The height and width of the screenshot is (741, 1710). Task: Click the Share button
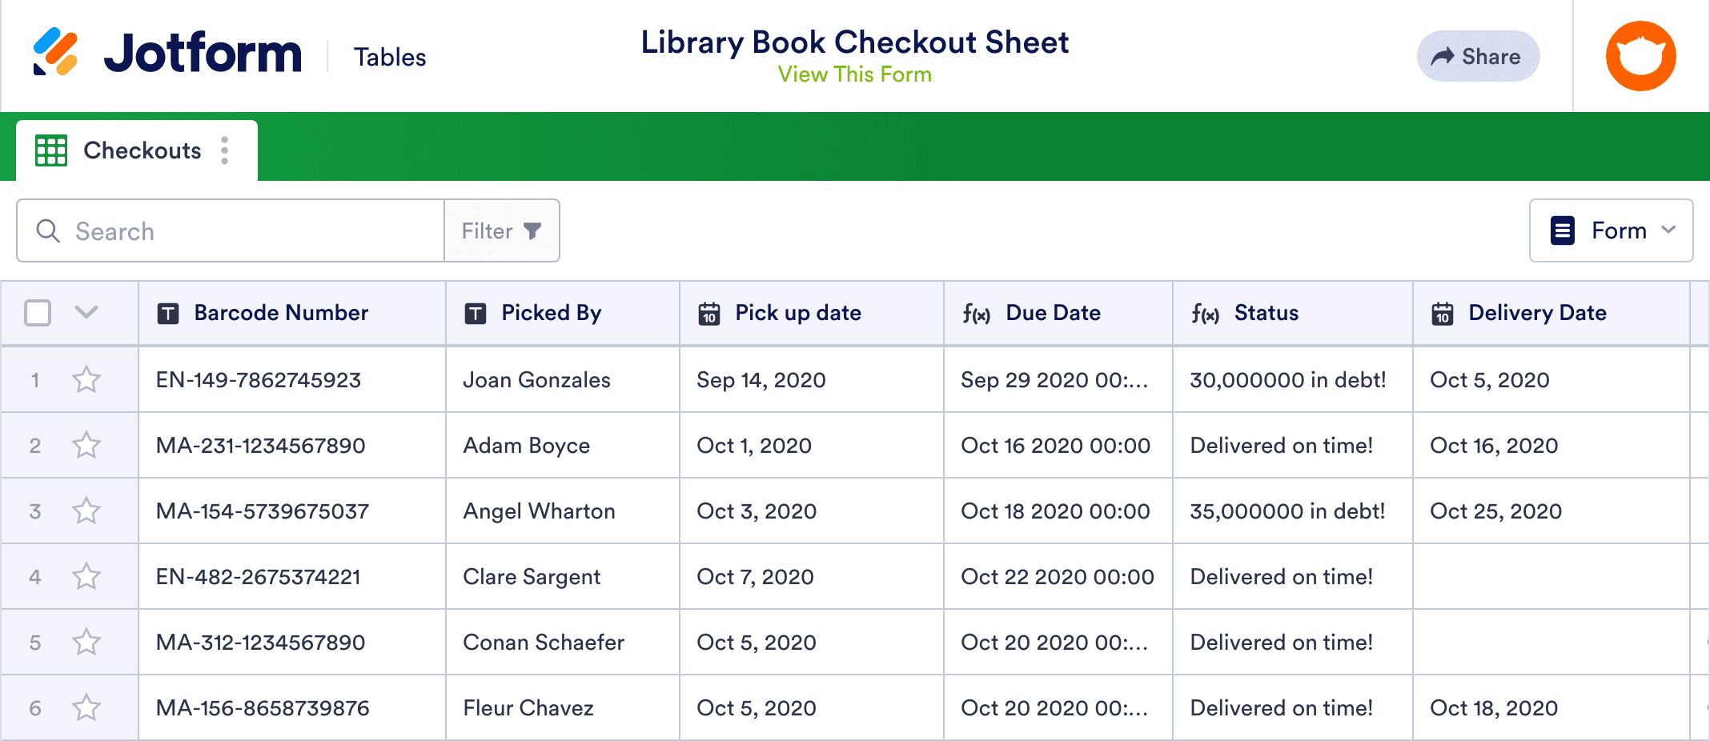pos(1478,56)
